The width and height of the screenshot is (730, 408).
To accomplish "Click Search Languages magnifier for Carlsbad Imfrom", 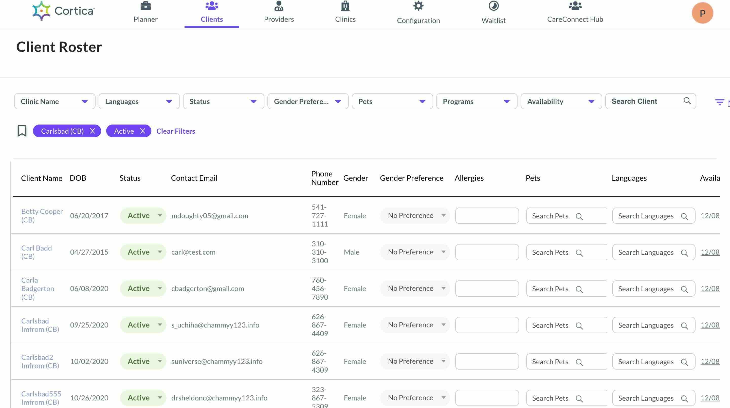I will 684,326.
